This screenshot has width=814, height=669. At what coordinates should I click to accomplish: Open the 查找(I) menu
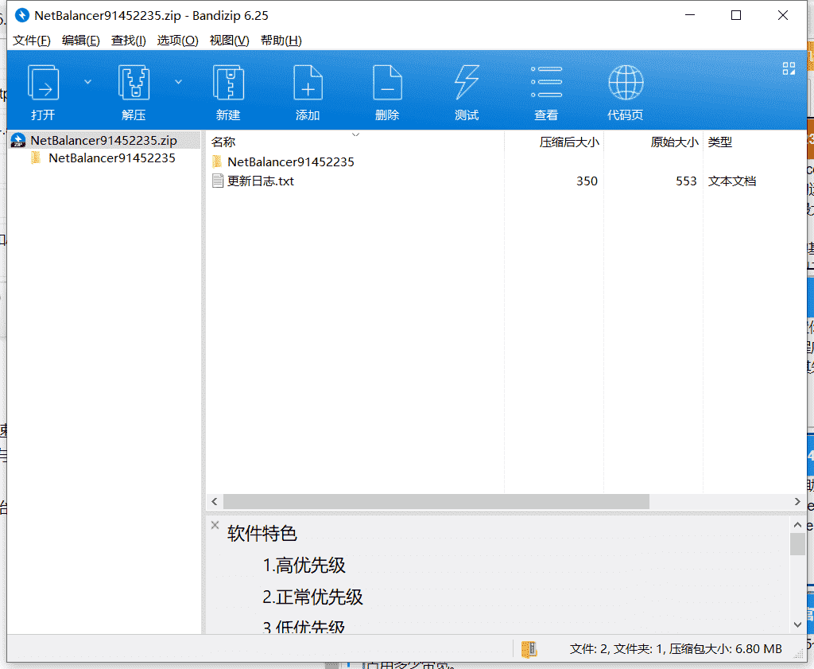[x=128, y=41]
